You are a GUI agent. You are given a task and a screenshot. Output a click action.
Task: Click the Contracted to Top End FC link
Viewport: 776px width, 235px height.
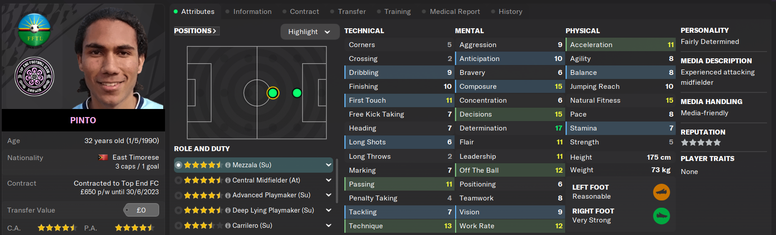tap(116, 183)
